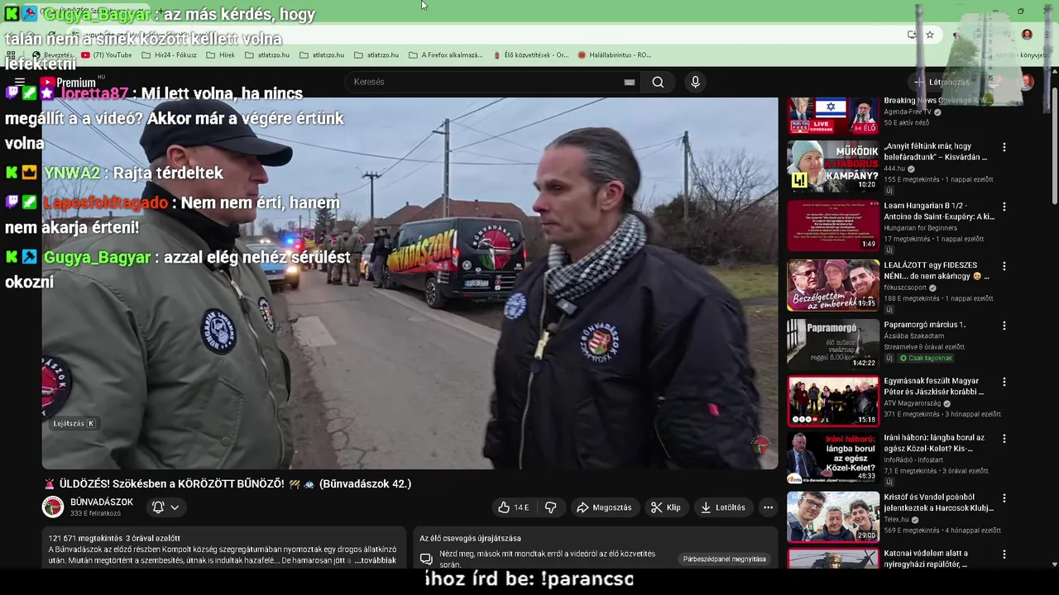Open the YouTube Premium home logo

click(68, 83)
